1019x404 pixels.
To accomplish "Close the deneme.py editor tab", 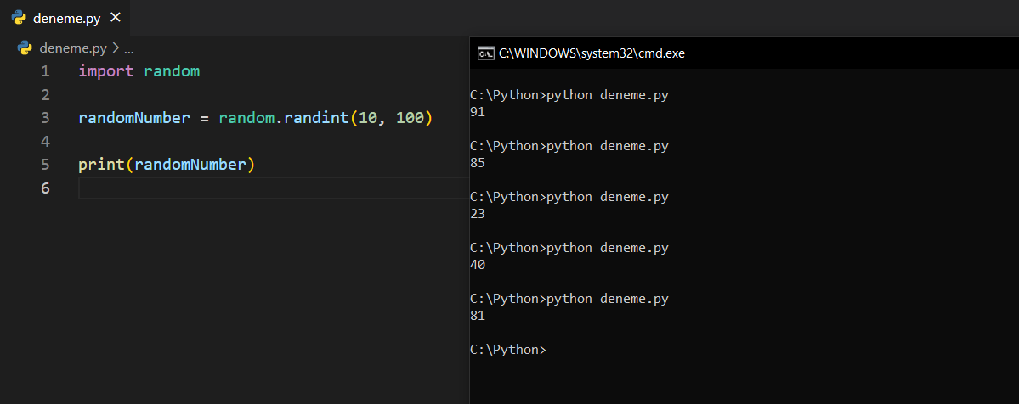I will pos(116,18).
